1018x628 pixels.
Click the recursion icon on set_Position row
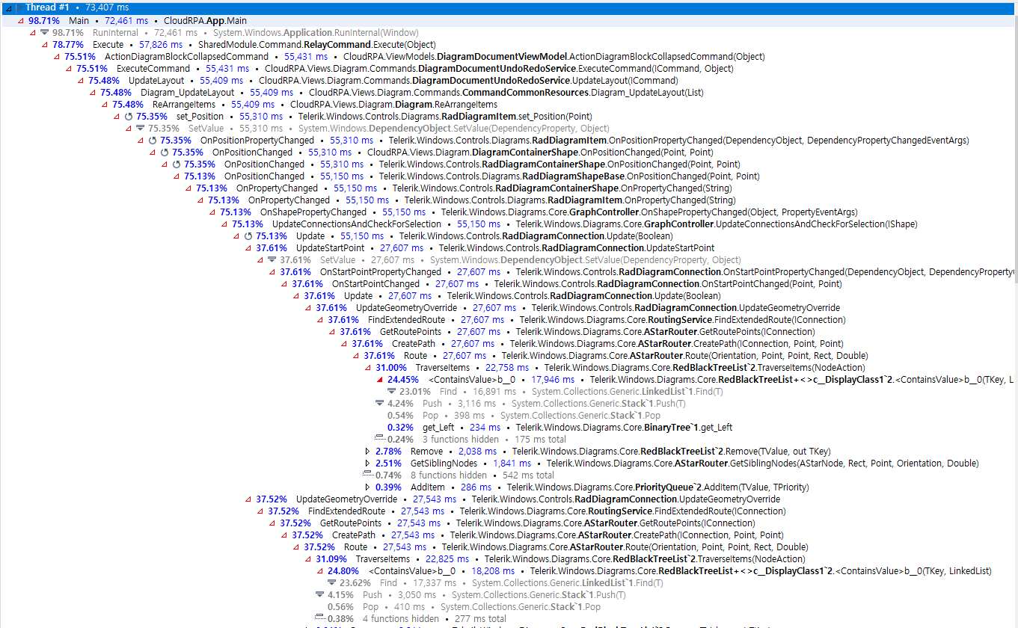click(x=128, y=117)
